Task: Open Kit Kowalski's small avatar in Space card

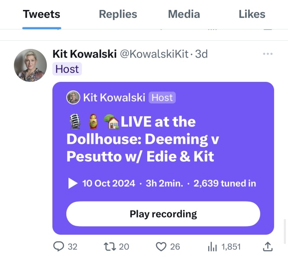Action: (73, 97)
